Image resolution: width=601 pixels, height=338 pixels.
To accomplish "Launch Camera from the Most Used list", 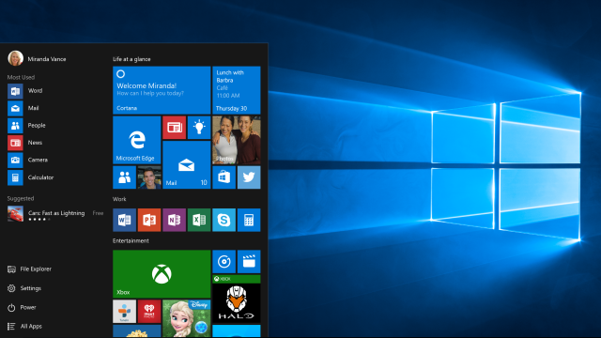I will point(28,160).
